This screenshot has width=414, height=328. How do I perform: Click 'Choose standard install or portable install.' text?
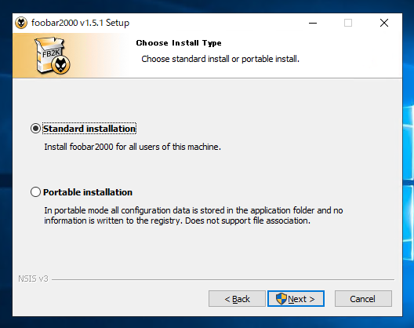tap(220, 59)
